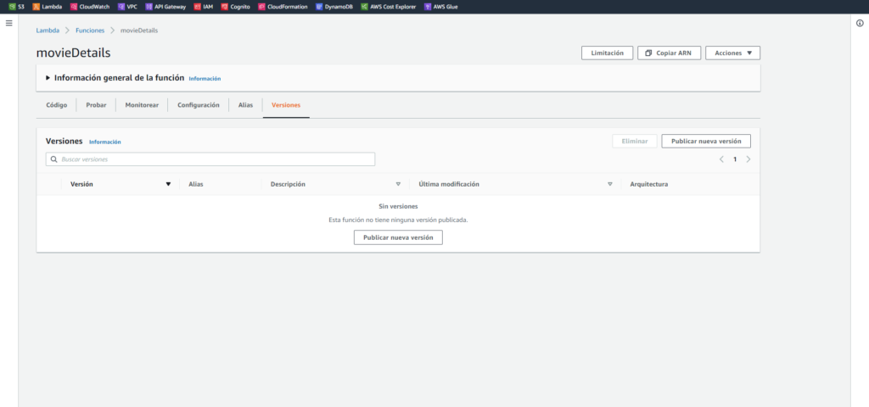This screenshot has height=407, width=869.
Task: Open CloudWatch from the favorites bar
Action: point(89,7)
